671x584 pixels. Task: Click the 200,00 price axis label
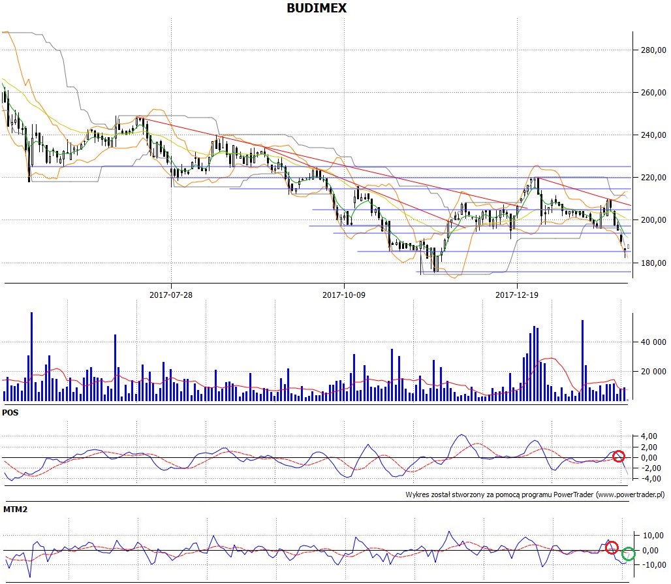[653, 220]
